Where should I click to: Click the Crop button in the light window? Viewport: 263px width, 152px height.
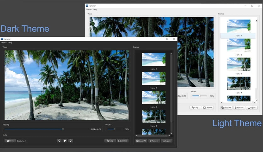[195, 108]
